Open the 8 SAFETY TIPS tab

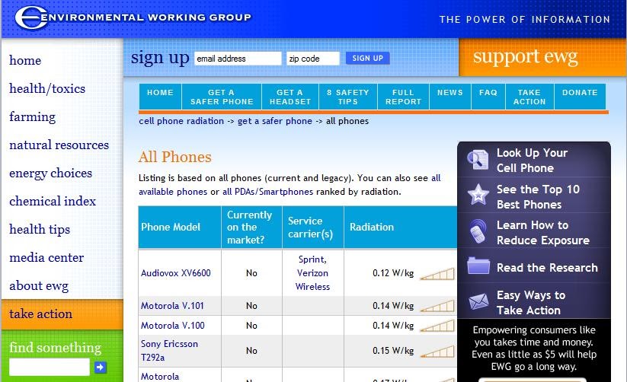pyautogui.click(x=348, y=97)
